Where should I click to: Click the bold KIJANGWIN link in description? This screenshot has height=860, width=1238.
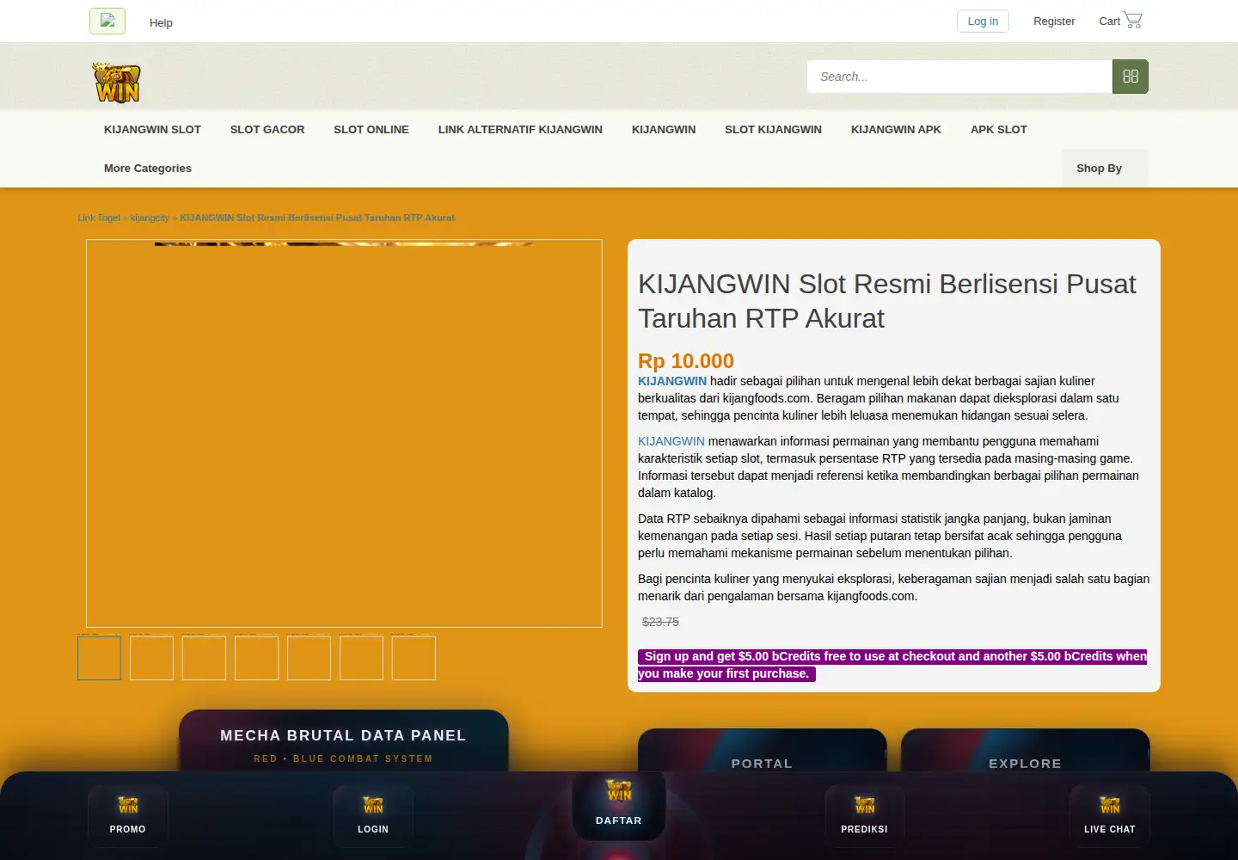tap(672, 381)
